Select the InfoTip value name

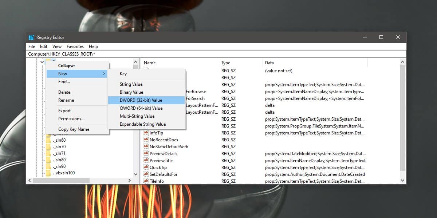(156, 133)
